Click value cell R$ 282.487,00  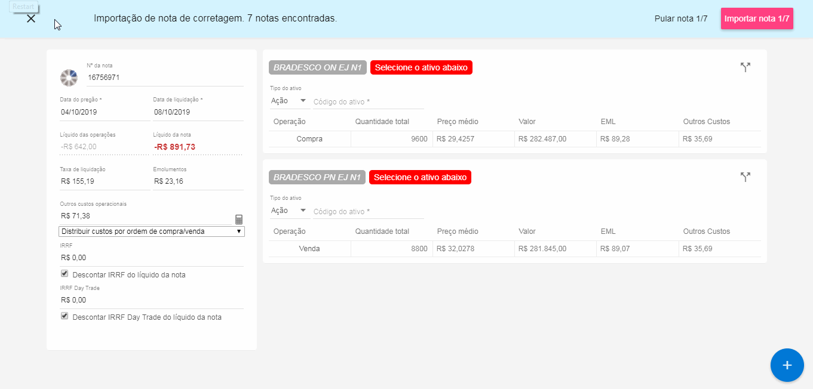(x=556, y=139)
